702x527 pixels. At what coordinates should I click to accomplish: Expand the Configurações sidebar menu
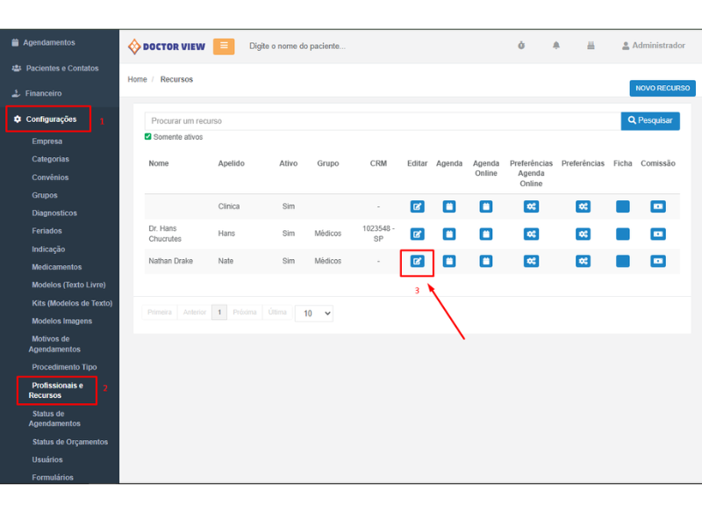pyautogui.click(x=50, y=119)
